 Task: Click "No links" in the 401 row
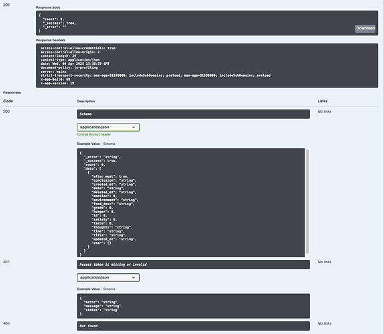tap(325, 262)
